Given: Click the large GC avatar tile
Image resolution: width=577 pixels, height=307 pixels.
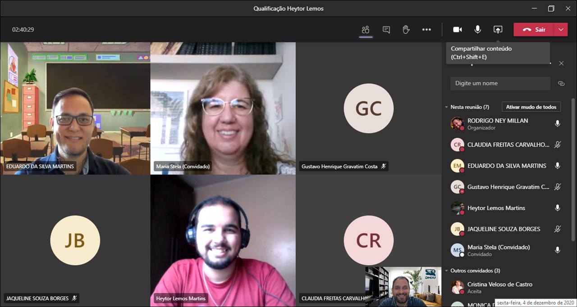Looking at the screenshot, I should [368, 108].
